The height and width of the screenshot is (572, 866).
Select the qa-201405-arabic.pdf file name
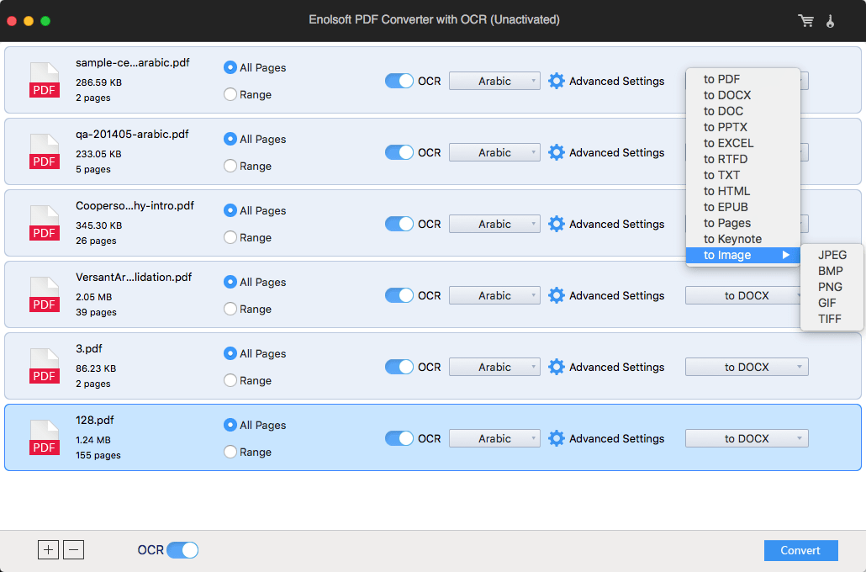(132, 135)
